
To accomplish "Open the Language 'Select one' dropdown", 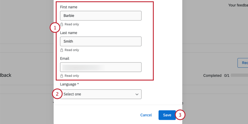I will click(x=101, y=94).
